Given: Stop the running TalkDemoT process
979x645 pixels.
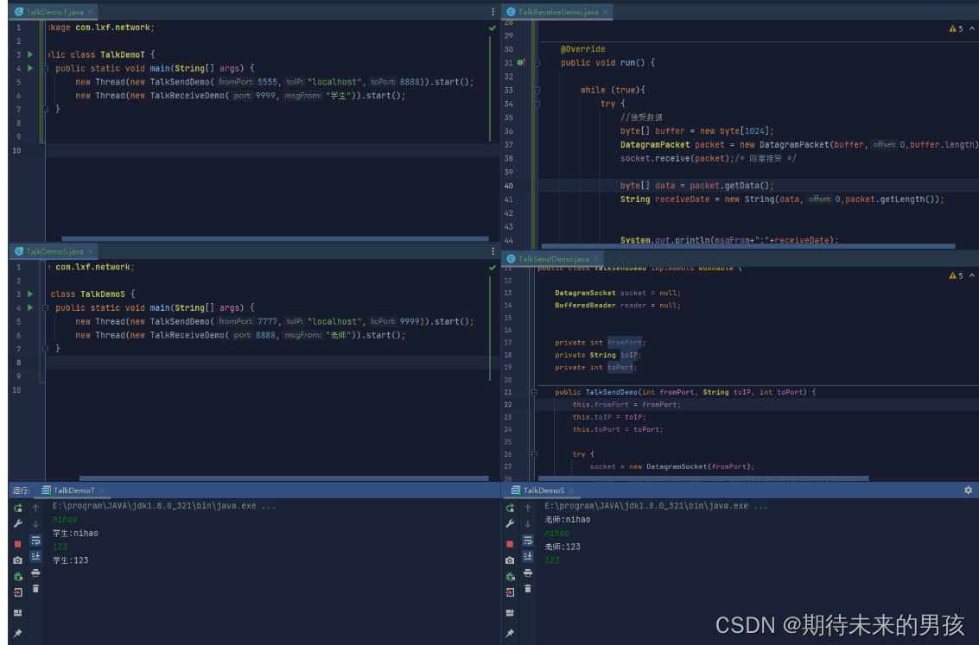Looking at the screenshot, I should pos(17,544).
